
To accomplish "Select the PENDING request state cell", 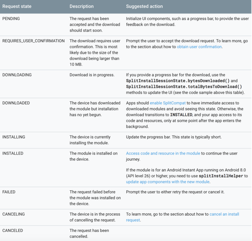I will pos(11,18).
